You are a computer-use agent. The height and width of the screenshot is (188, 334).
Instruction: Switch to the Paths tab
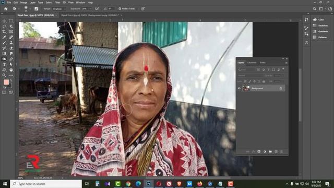[263, 63]
